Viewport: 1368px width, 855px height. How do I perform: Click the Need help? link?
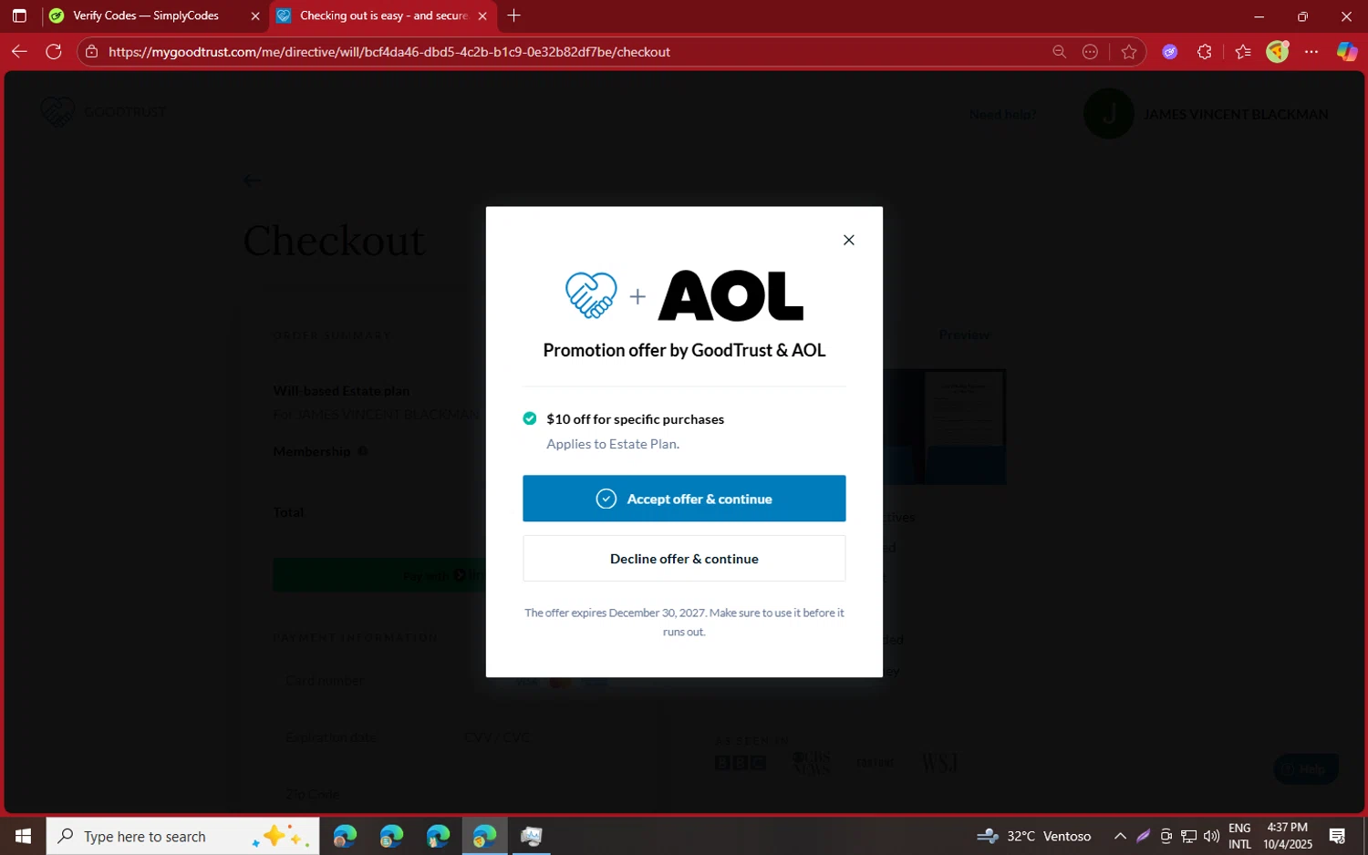(1002, 114)
